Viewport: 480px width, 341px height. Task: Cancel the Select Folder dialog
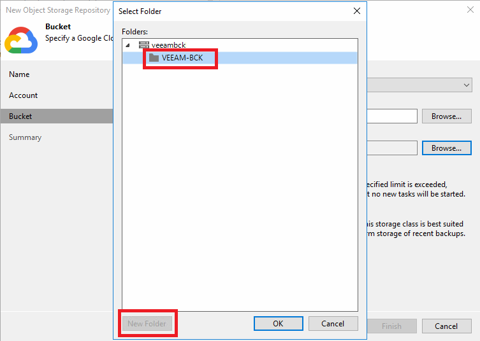(x=333, y=324)
